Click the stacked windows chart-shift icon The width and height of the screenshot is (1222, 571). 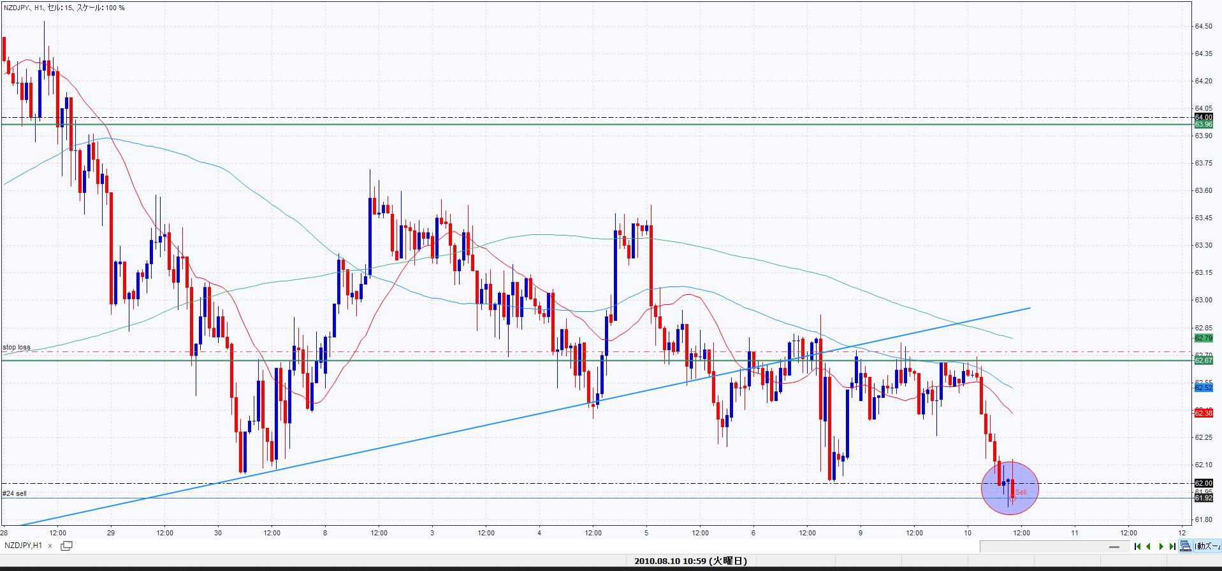tap(1186, 546)
